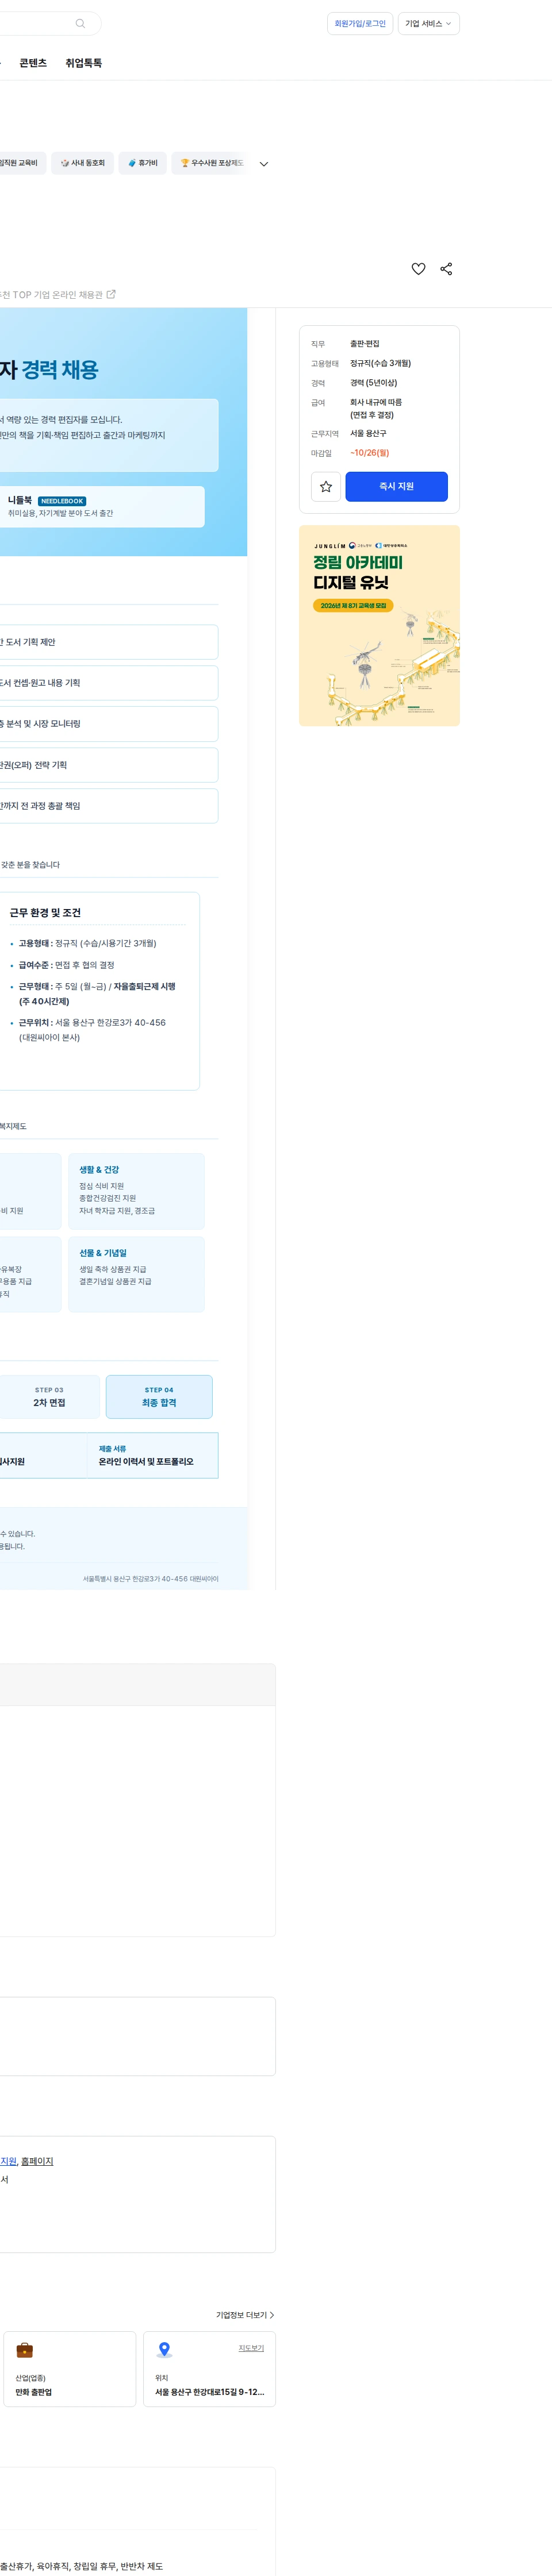Screen dimensions: 552x2576
Task: Open the 홈페이지 link
Action: [x=37, y=2161]
